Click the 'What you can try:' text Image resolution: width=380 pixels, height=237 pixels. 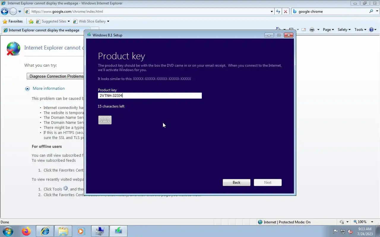[41, 65]
